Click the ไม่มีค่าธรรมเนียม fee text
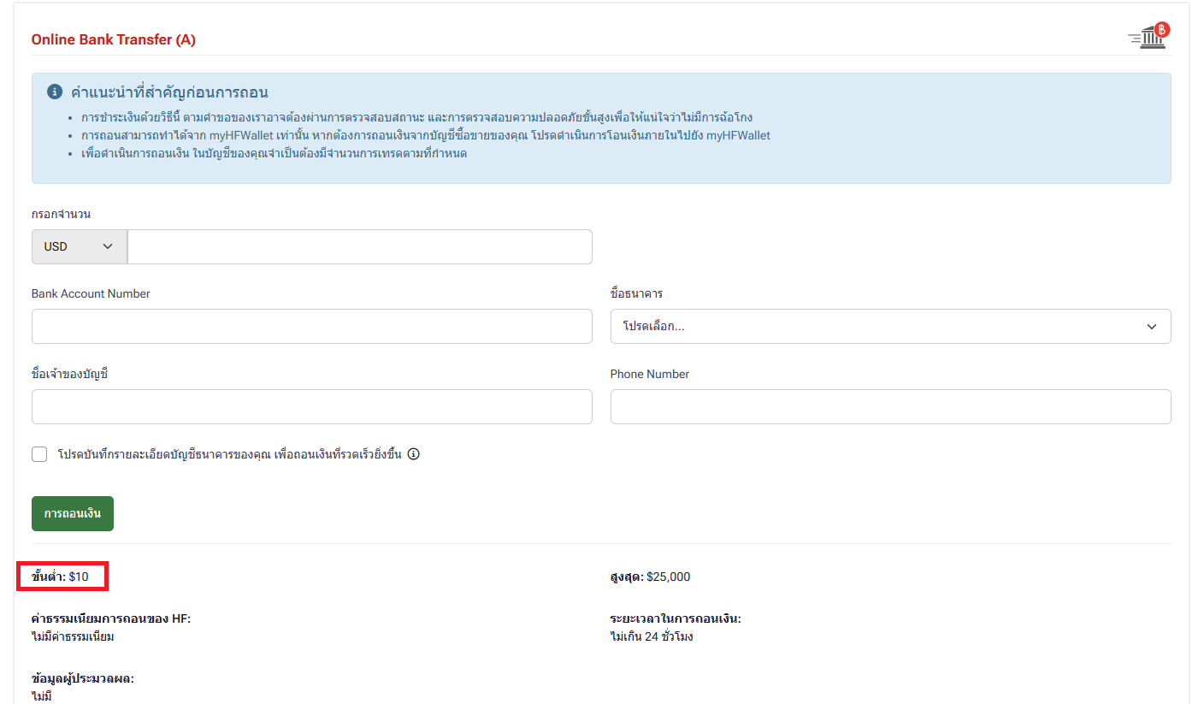Screen dimensions: 1198x704 click(73, 636)
